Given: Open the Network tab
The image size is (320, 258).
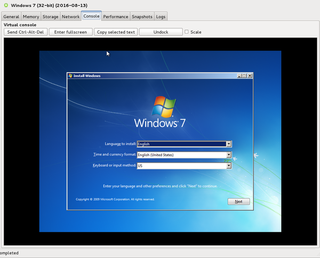Looking at the screenshot, I should click(70, 17).
